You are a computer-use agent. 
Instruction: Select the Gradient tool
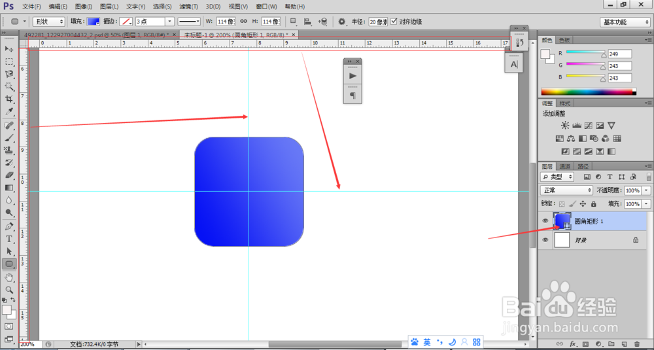pos(9,188)
